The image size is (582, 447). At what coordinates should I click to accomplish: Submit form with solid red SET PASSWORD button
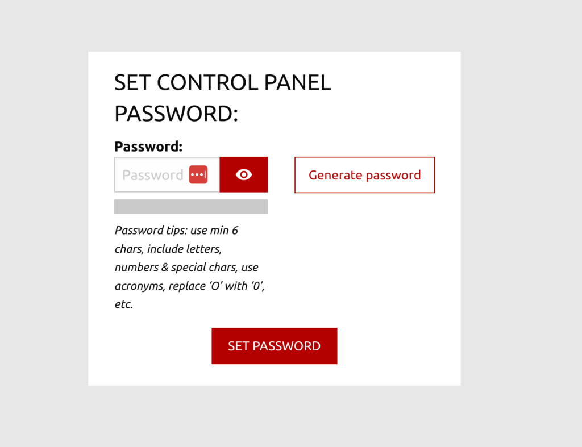click(x=275, y=346)
